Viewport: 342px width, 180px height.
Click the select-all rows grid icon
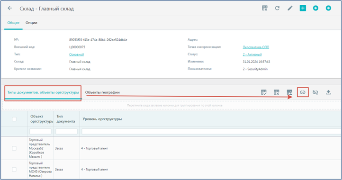pyautogui.click(x=264, y=92)
